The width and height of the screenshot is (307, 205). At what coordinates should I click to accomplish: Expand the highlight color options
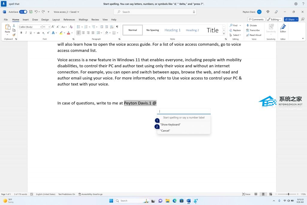pos(64,33)
